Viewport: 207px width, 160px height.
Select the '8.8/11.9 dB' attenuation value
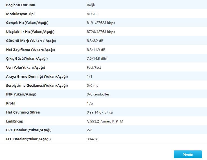[96, 50]
